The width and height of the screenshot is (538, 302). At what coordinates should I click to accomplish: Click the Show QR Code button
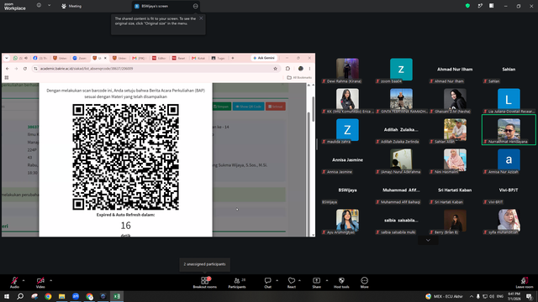tap(249, 107)
